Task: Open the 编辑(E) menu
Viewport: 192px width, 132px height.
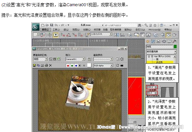Action: pos(46,30)
